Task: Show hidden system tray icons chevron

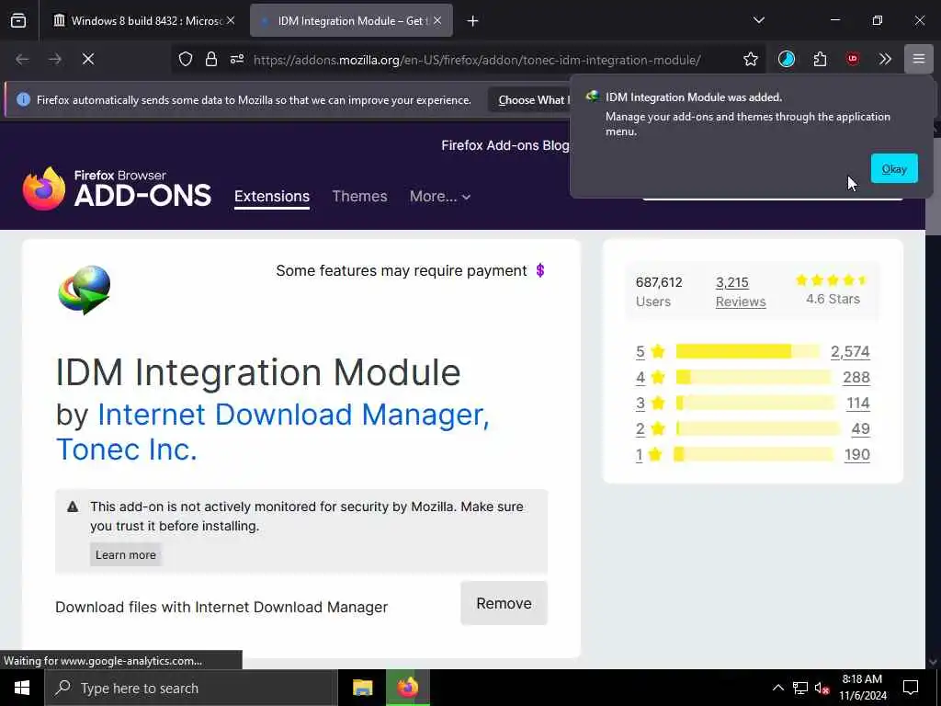Action: [777, 688]
